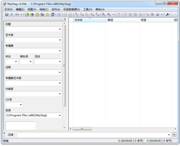Click the cover art box in tag panel
The image size is (180, 146).
[20, 126]
